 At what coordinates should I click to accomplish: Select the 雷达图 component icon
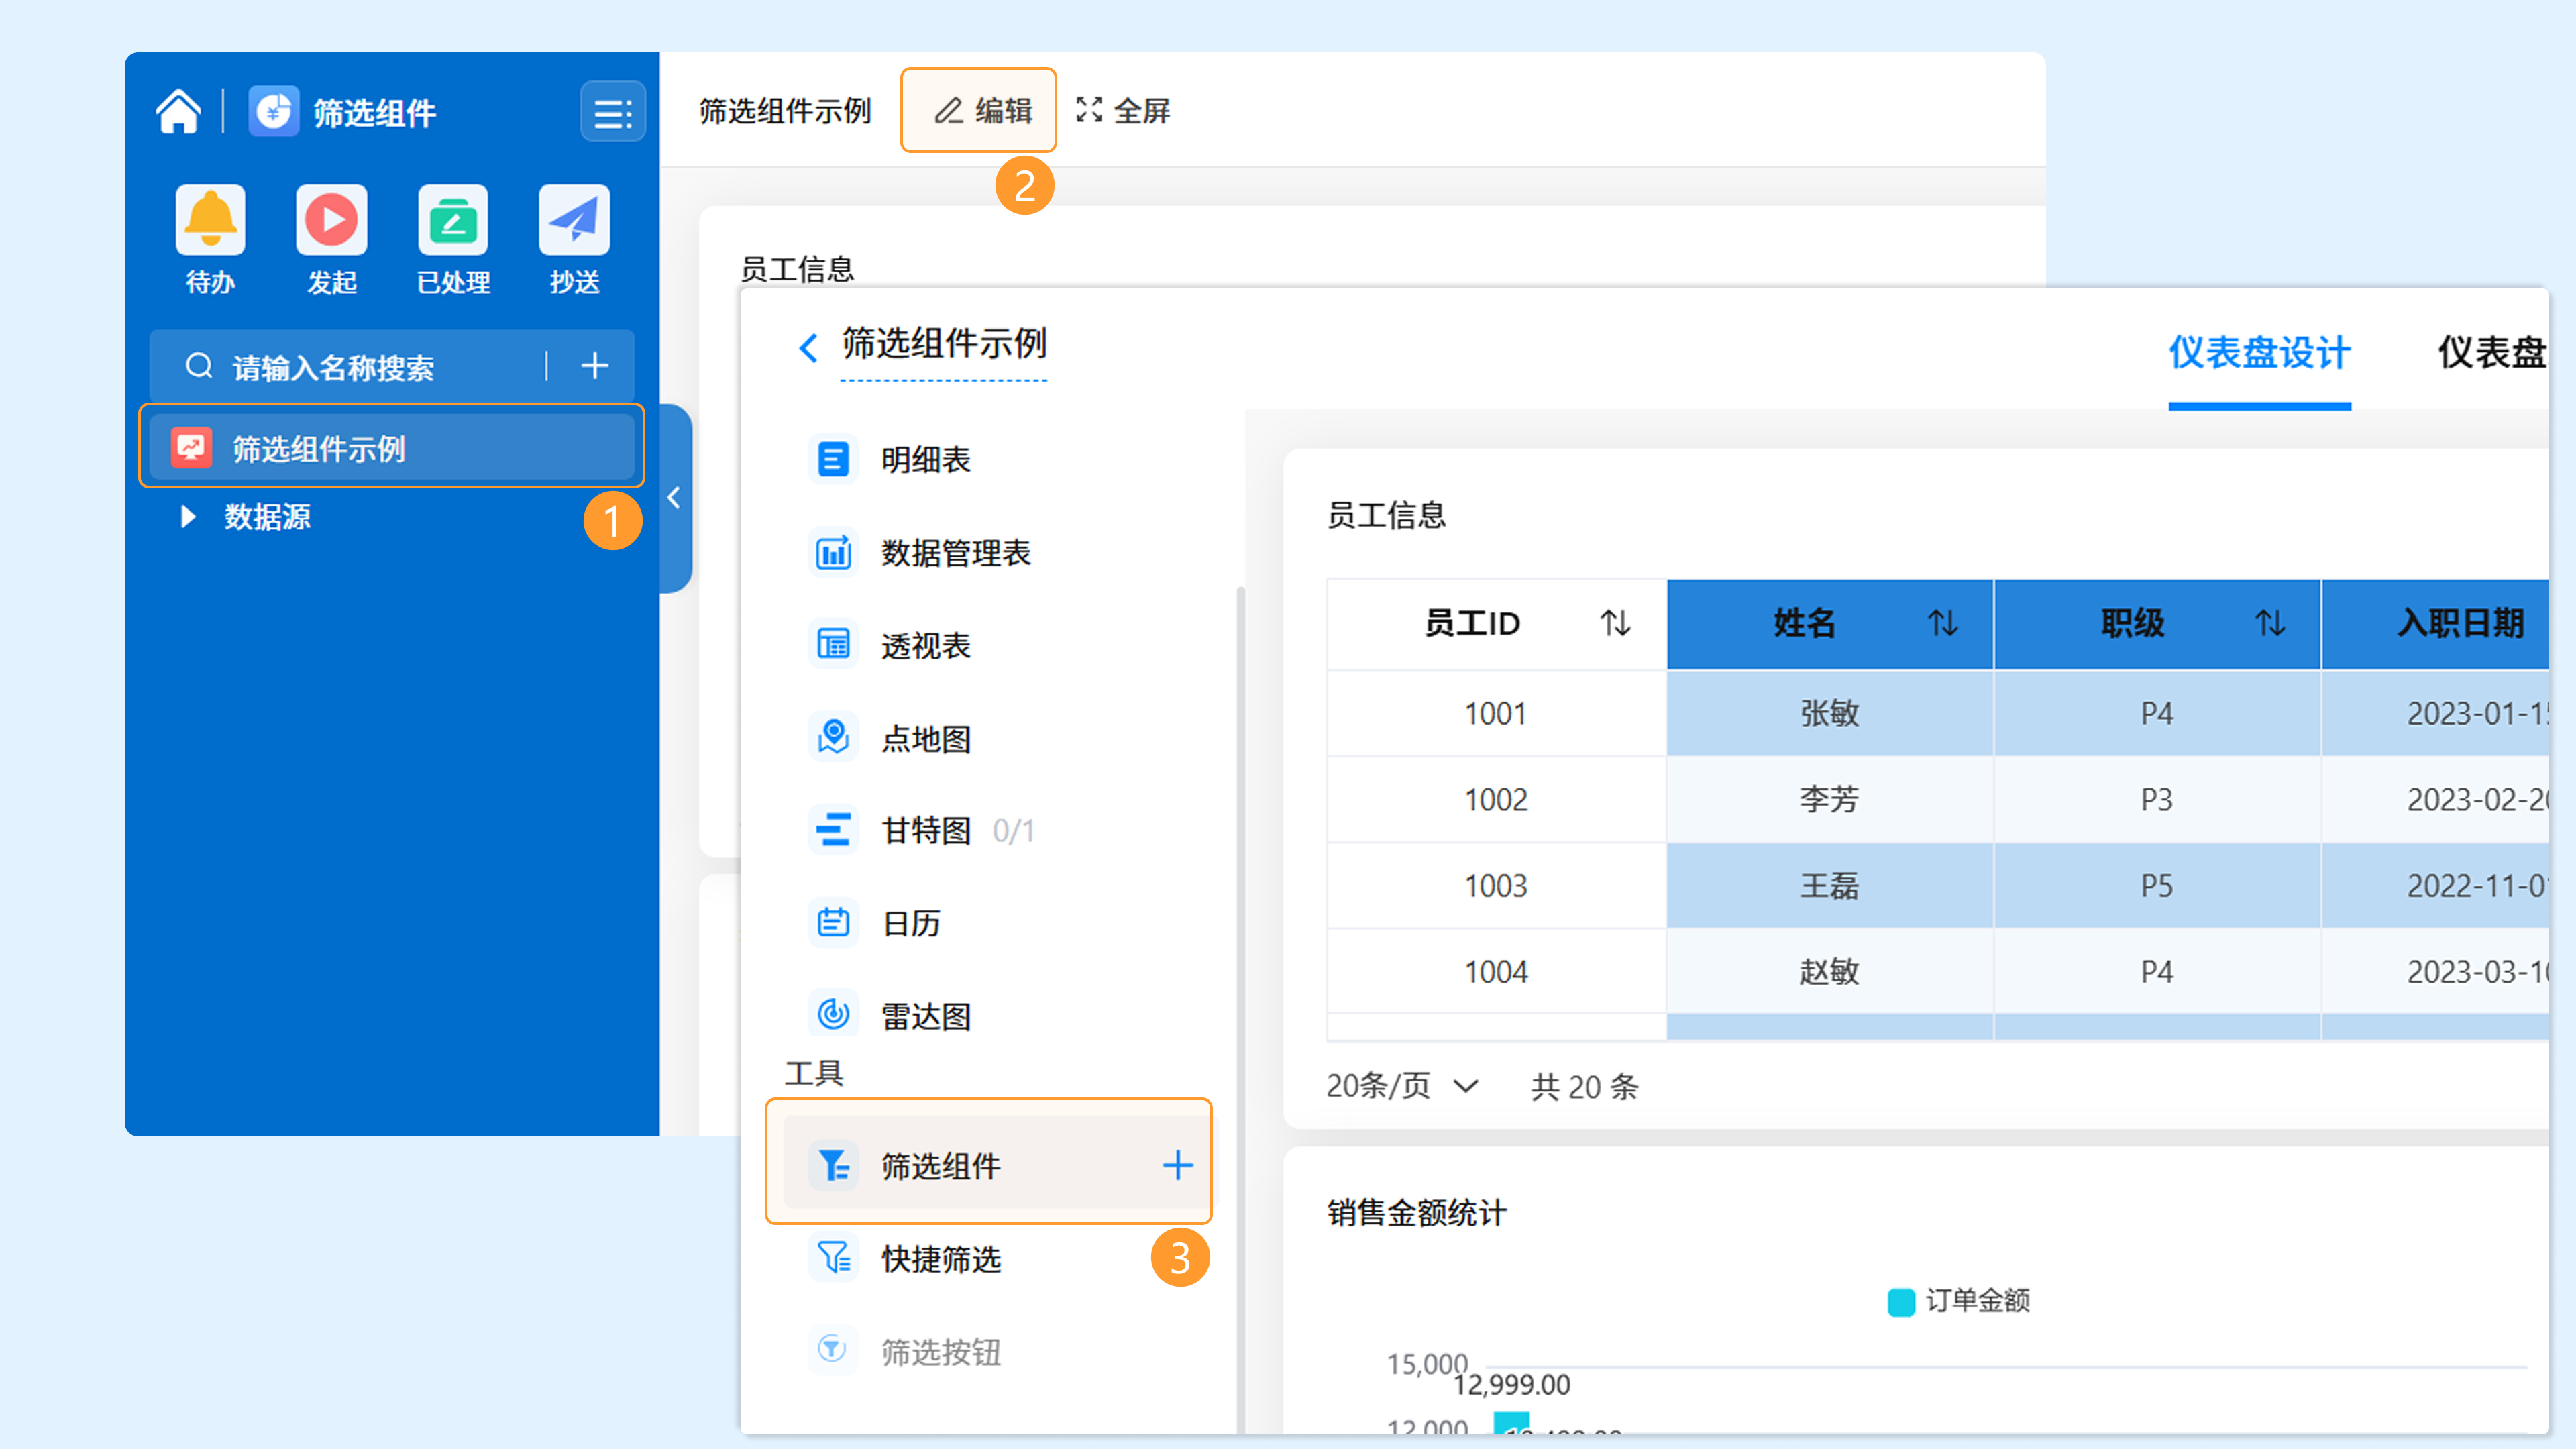point(833,1015)
